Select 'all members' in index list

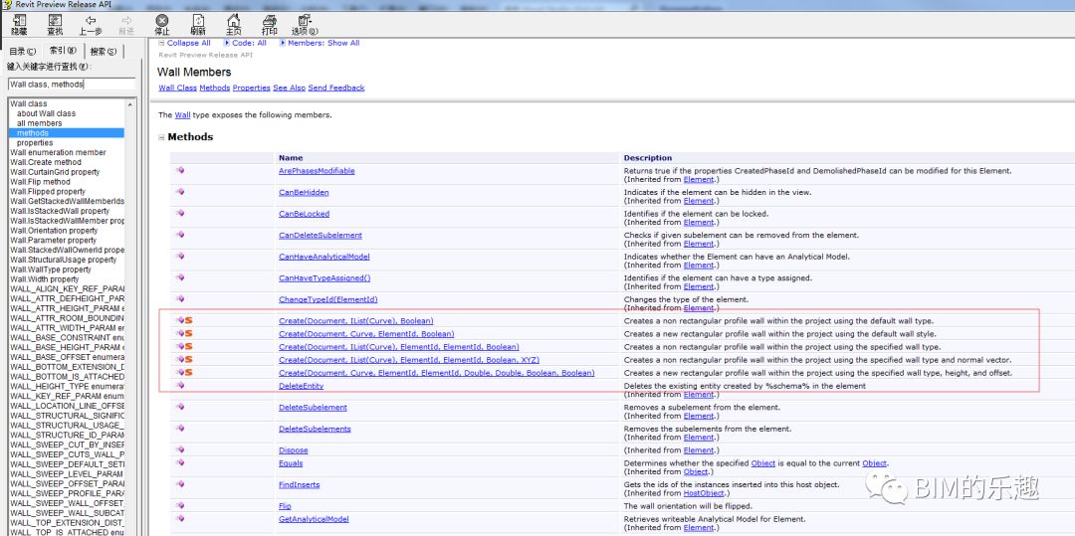coord(40,123)
